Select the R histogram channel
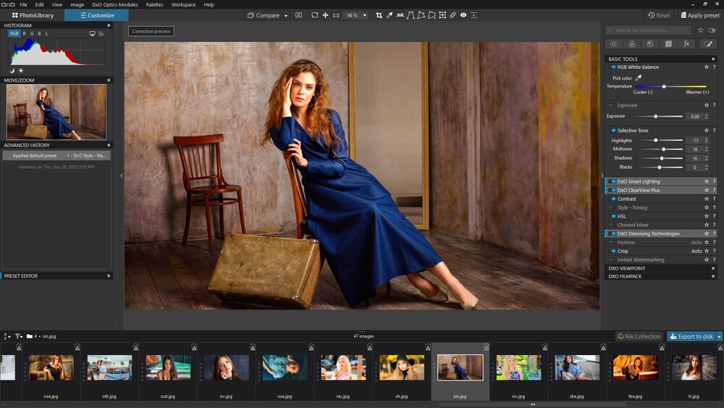The image size is (724, 408). point(25,34)
